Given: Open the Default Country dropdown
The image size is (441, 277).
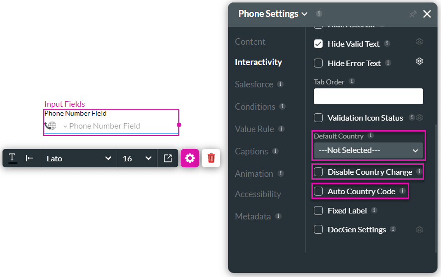Looking at the screenshot, I should (x=368, y=150).
